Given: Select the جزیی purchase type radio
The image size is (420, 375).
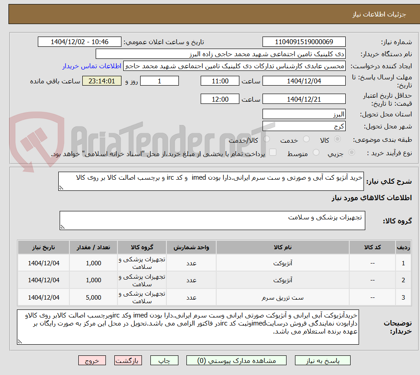Looking at the screenshot, I should [351, 152].
